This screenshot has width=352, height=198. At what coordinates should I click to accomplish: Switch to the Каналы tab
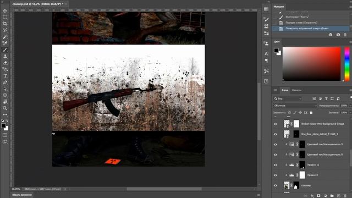pos(296,90)
